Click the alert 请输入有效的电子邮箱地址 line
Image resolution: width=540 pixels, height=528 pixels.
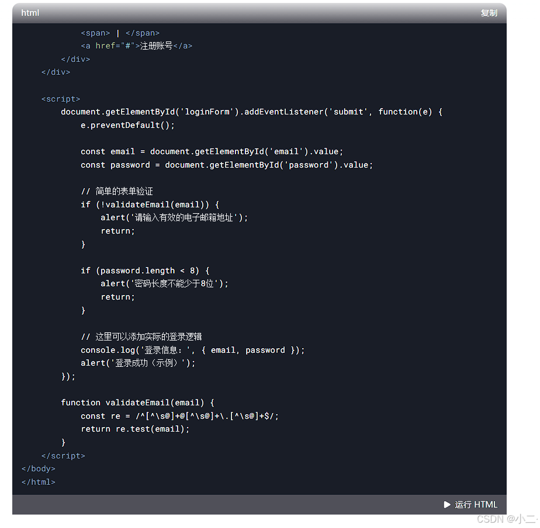click(174, 217)
